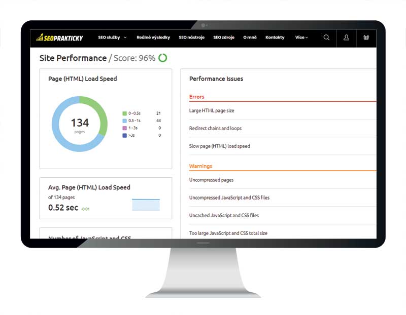The image size is (406, 315).
Task: Open Uncompressed pages warning
Action: pos(211,180)
